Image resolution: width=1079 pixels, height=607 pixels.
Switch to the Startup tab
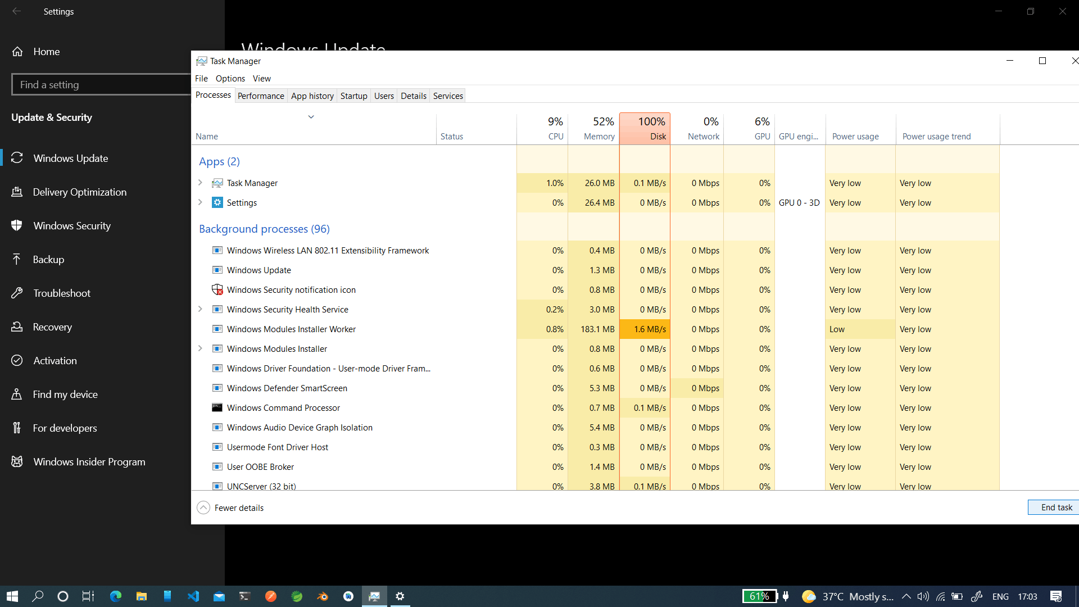point(353,96)
